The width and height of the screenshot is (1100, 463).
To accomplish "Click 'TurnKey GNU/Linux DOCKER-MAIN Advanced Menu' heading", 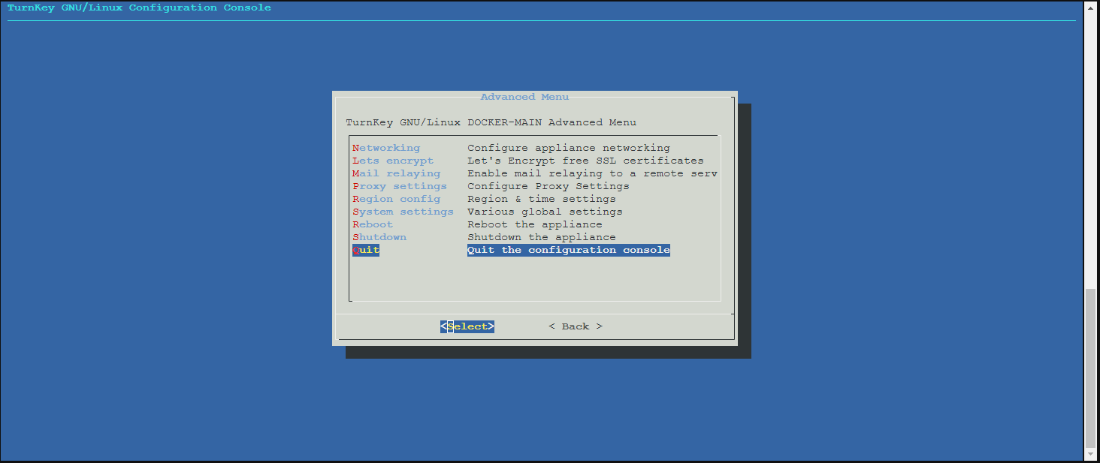I will (491, 122).
